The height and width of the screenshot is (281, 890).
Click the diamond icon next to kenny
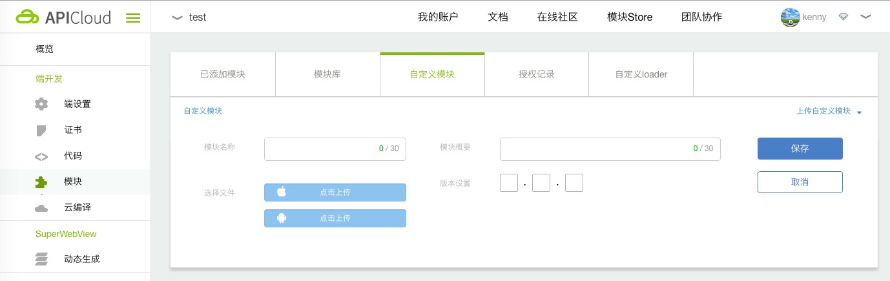(843, 17)
